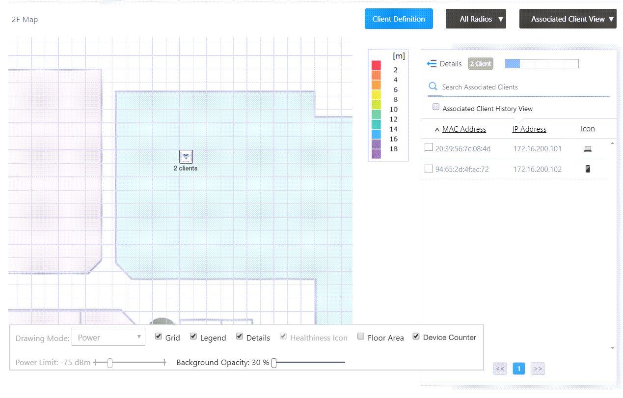Sort by Icon column header

point(587,129)
